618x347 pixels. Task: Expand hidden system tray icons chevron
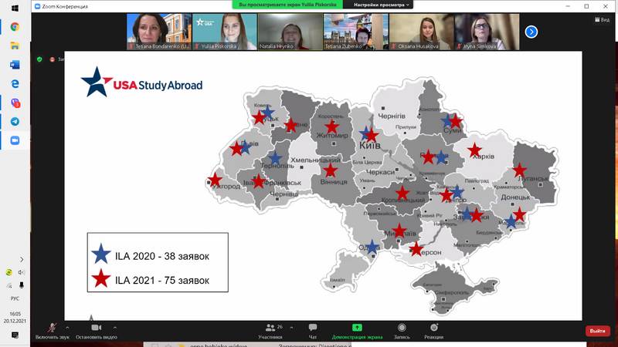click(x=22, y=259)
